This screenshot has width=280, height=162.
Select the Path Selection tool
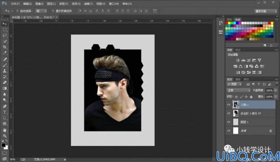coord(5,118)
